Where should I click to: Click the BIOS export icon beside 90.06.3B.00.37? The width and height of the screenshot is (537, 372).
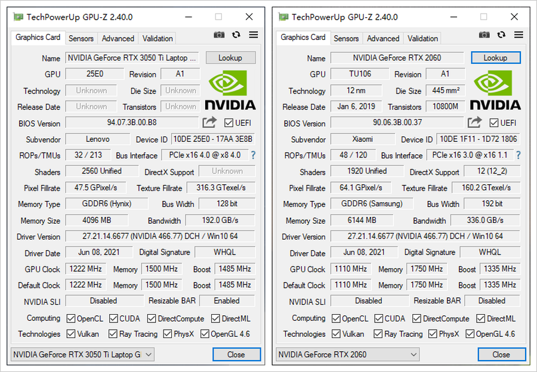click(474, 122)
